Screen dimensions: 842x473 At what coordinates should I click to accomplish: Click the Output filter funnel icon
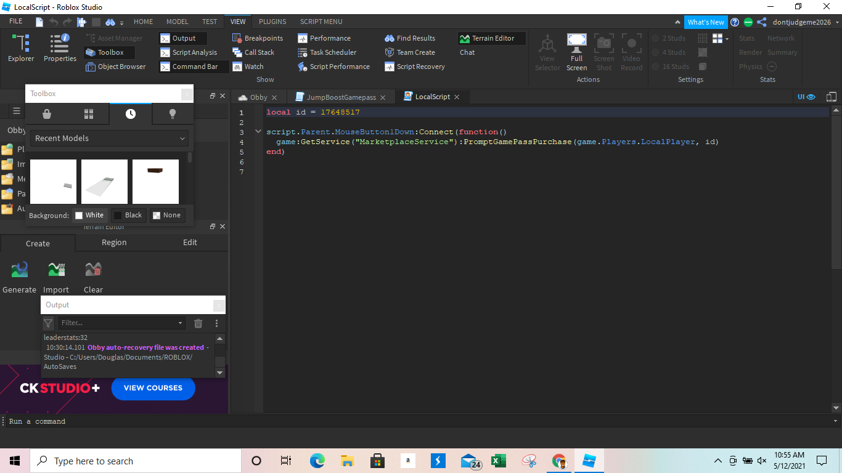[x=48, y=323]
